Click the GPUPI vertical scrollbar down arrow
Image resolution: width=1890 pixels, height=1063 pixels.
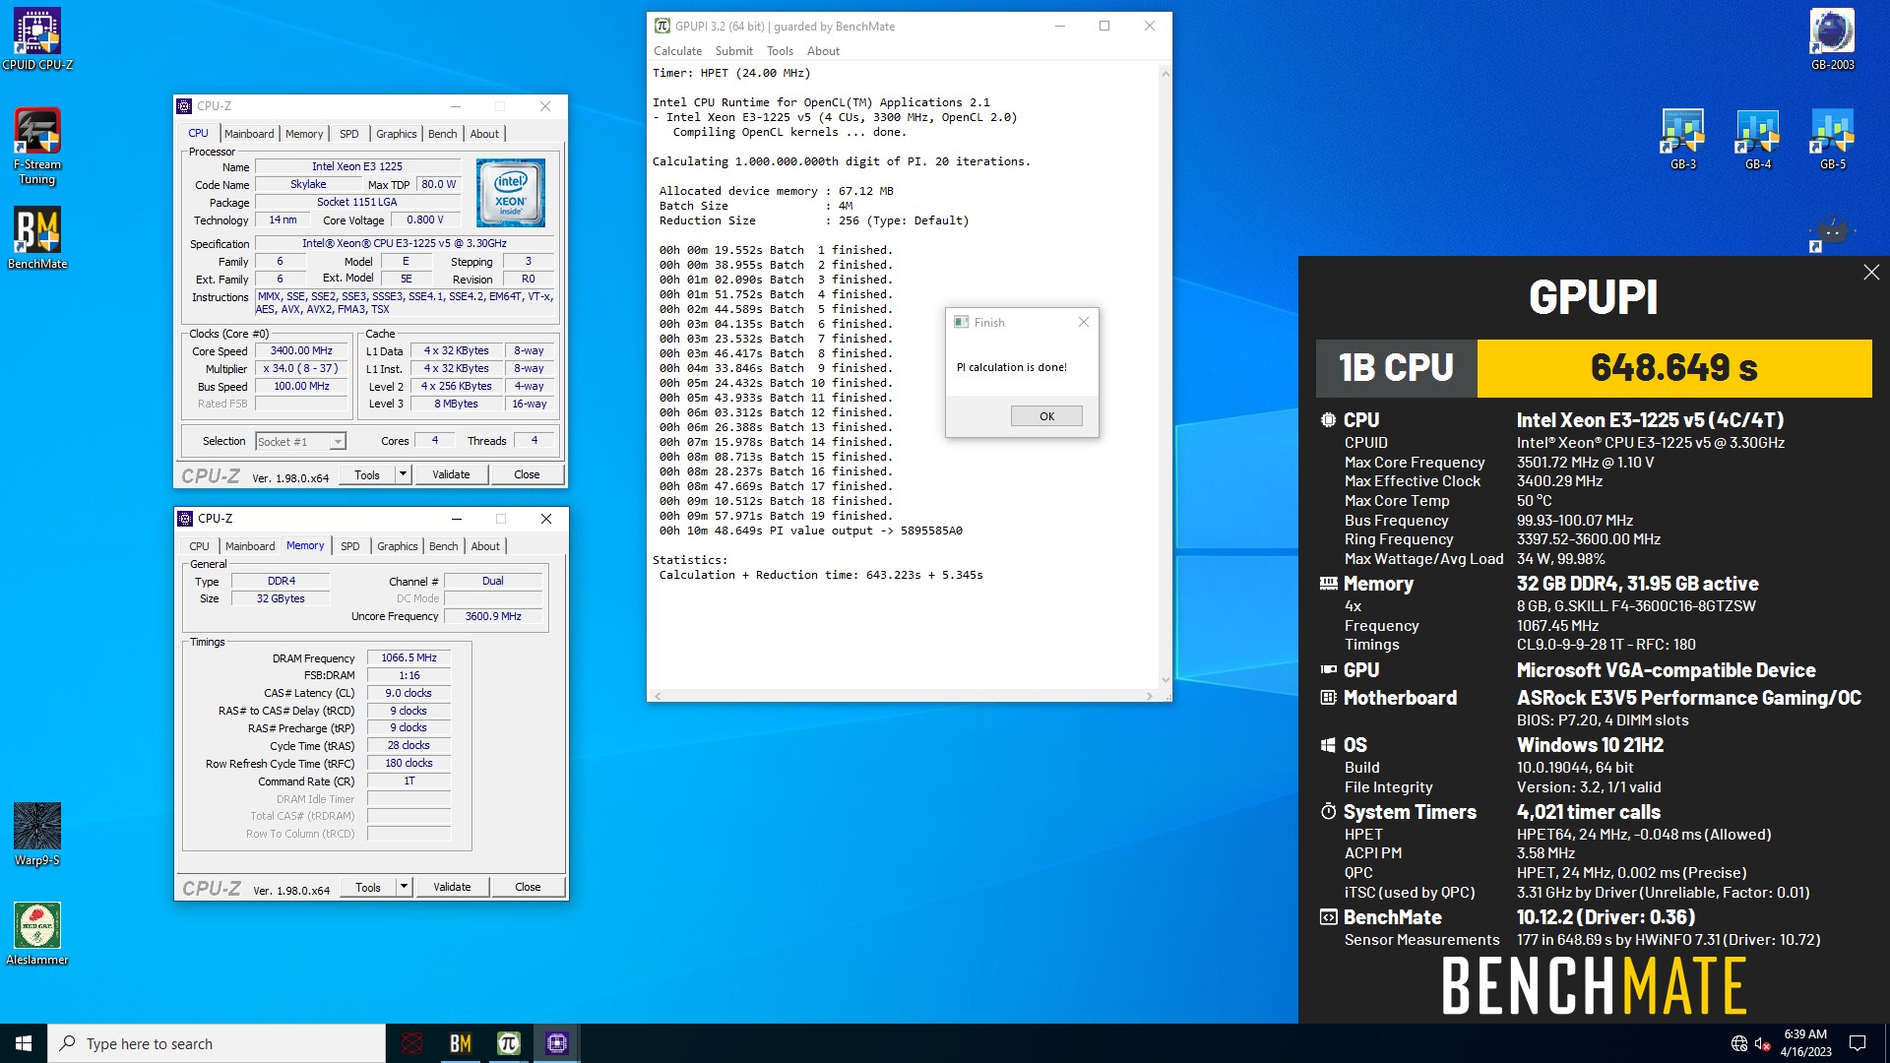(x=1165, y=680)
